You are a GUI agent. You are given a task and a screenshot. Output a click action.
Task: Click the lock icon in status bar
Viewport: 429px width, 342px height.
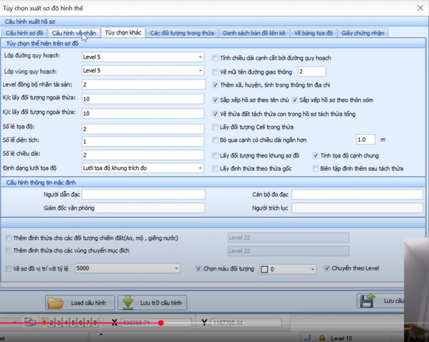[321, 338]
